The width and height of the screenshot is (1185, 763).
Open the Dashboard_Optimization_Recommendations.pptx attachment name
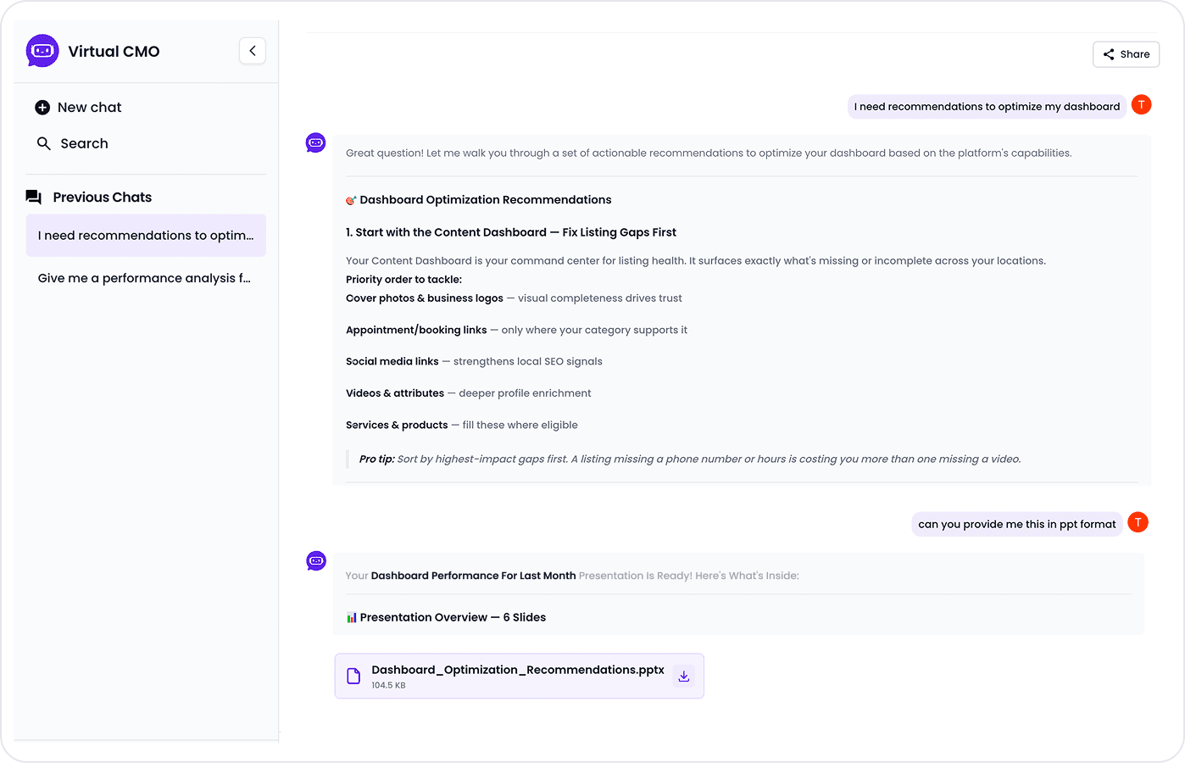coord(518,670)
